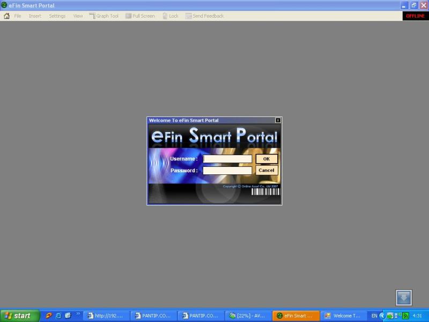Focus the Username input field
429x322 pixels.
[227, 159]
